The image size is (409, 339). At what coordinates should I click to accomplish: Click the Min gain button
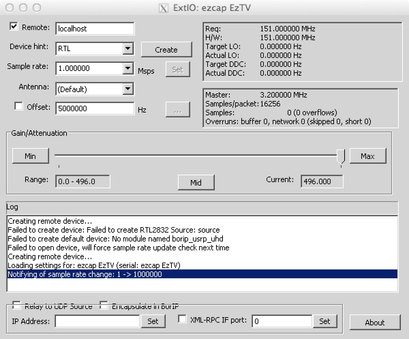click(x=30, y=156)
